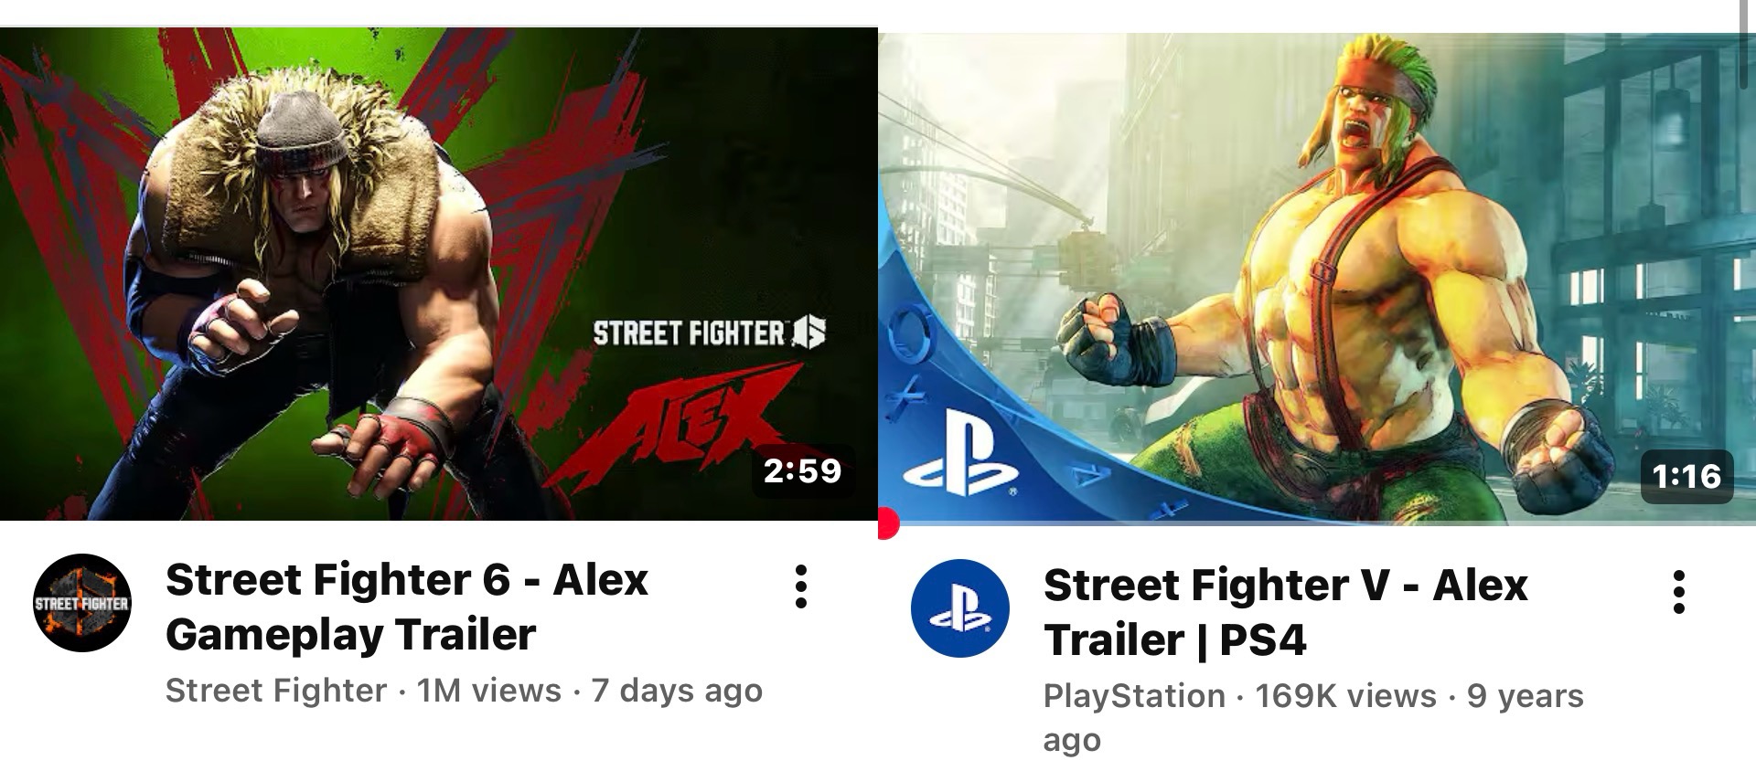Click the 1M views text
The image size is (1756, 771).
pos(488,690)
